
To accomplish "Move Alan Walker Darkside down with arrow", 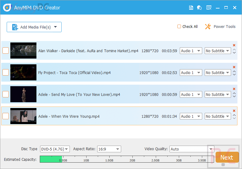I will click(x=234, y=52).
